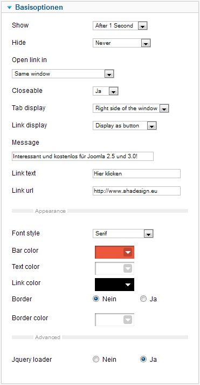
Task: Click the Message text field
Action: (x=82, y=156)
